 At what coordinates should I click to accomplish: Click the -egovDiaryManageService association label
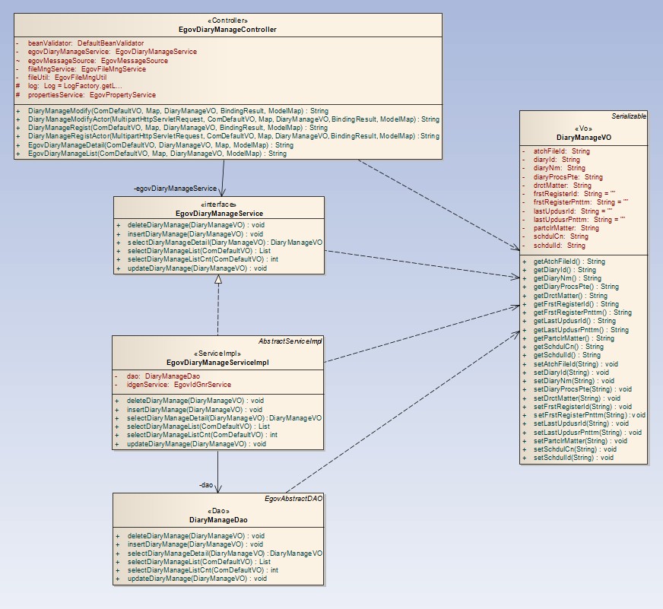point(175,188)
